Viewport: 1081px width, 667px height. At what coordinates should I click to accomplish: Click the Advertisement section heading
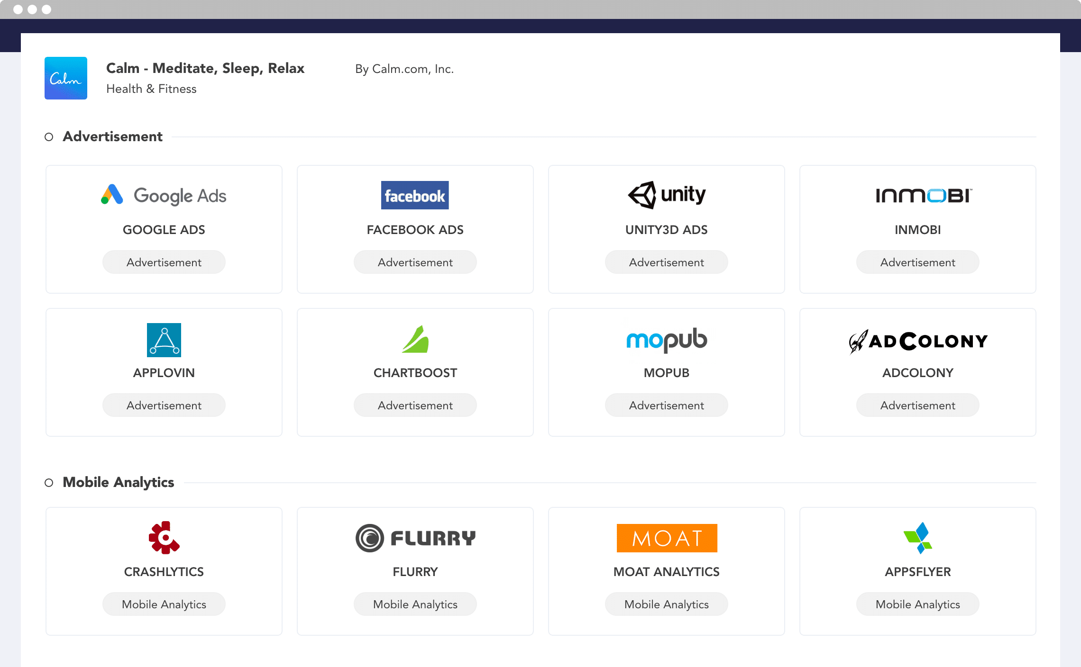pos(112,136)
